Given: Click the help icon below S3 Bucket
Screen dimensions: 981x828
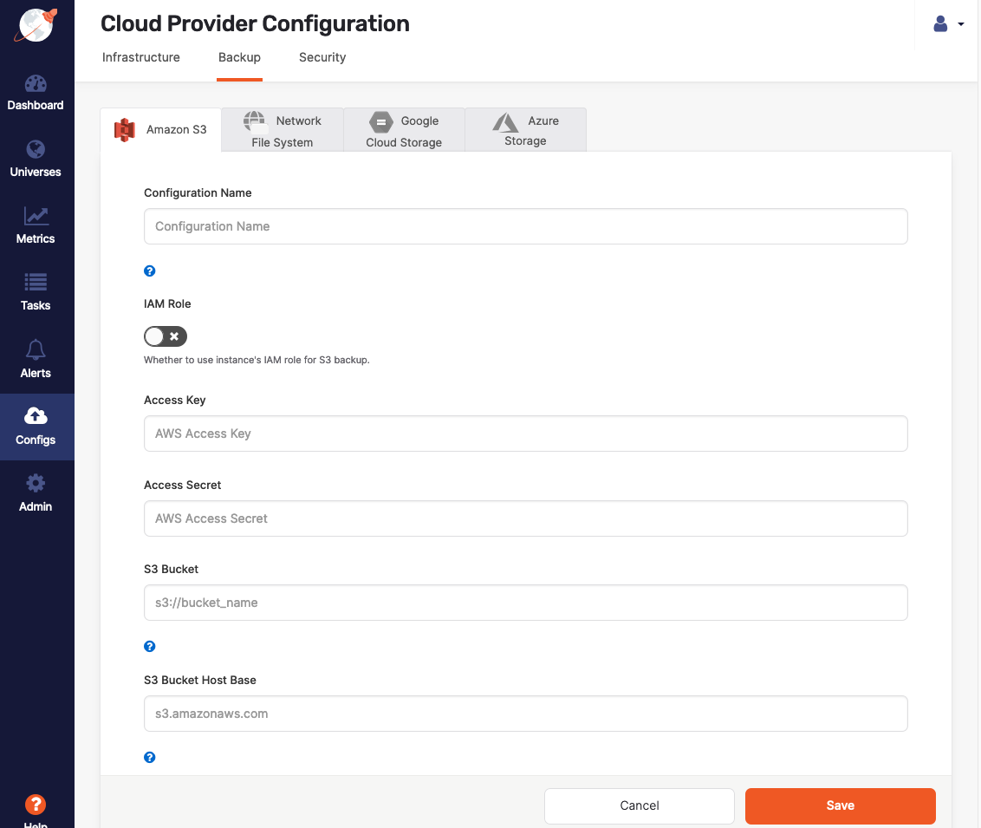Looking at the screenshot, I should 149,646.
